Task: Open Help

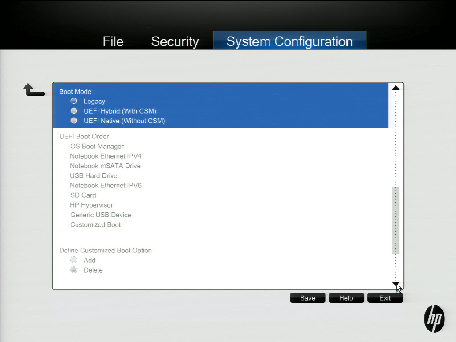Action: point(346,298)
